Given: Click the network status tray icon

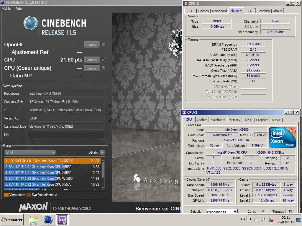Looking at the screenshot, I should tap(271, 220).
